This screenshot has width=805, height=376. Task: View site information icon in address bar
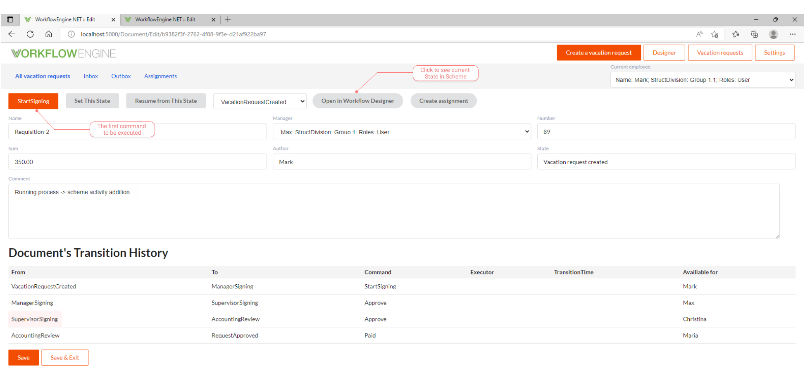coord(71,34)
